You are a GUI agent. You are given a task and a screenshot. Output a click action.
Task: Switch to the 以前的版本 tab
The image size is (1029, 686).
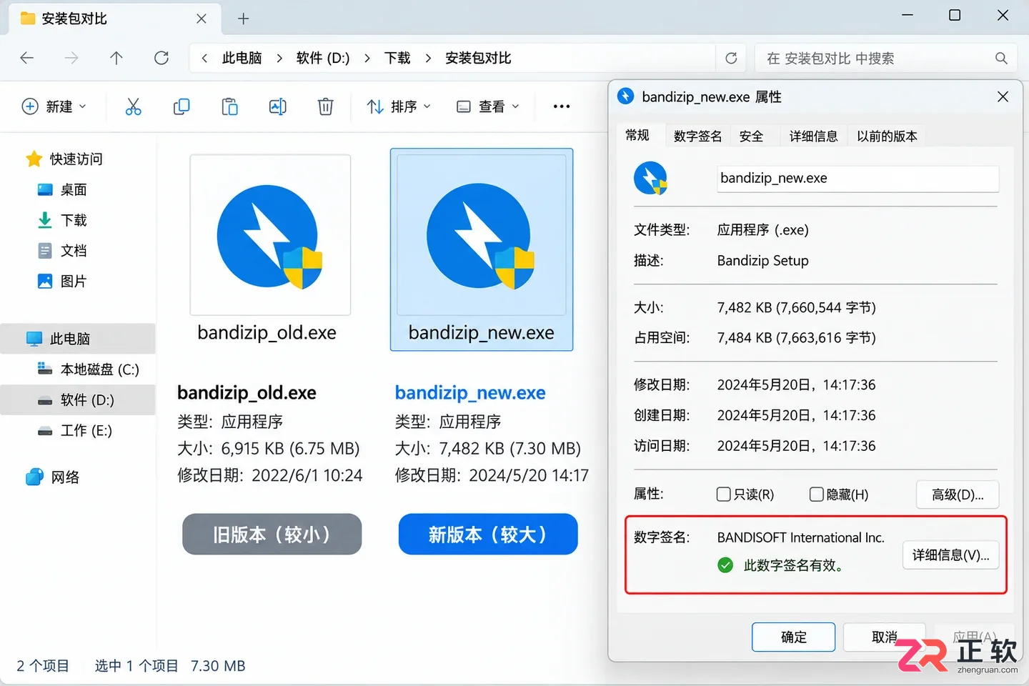(887, 136)
